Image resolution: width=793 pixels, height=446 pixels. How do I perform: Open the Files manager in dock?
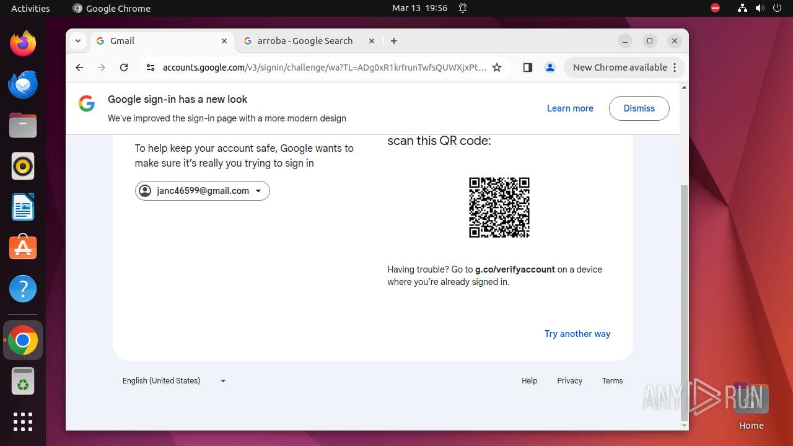coord(23,125)
